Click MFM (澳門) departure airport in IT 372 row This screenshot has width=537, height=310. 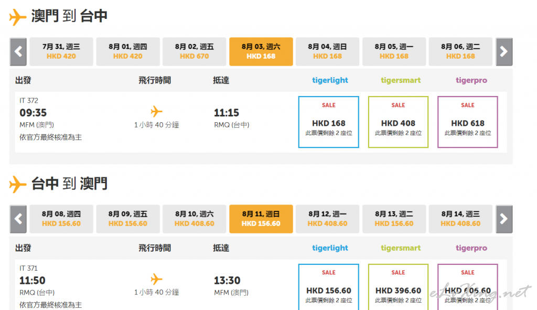tap(37, 125)
